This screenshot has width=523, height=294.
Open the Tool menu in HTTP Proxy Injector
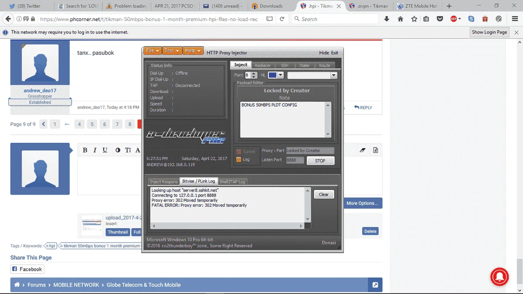pos(172,51)
